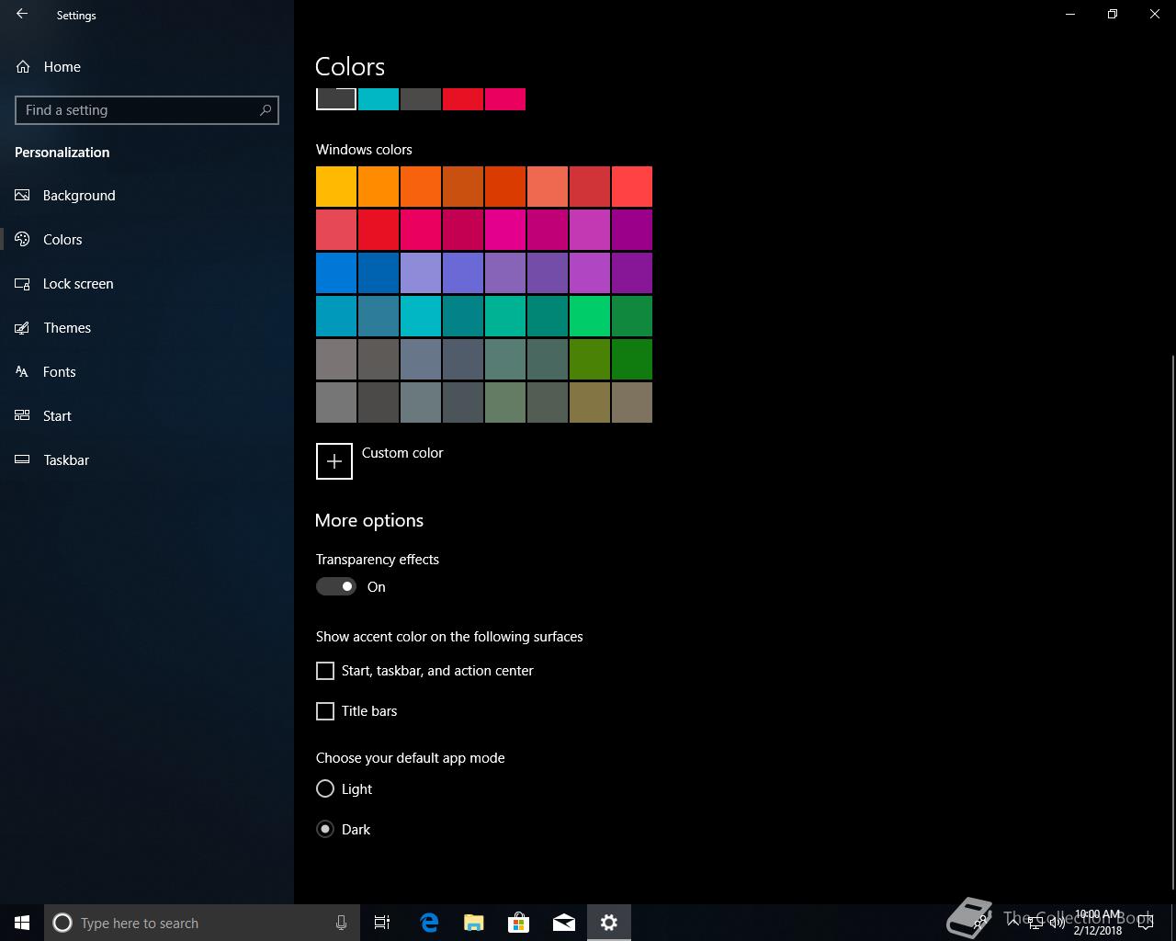This screenshot has width=1176, height=941.
Task: Click the volume speaker icon
Action: click(1057, 923)
